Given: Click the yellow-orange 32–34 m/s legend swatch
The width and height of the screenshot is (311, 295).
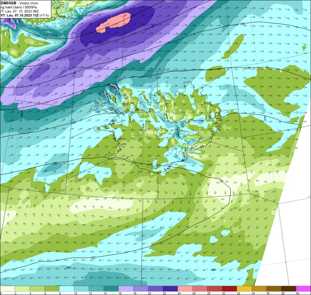Looking at the screenshot, I should click(244, 289).
